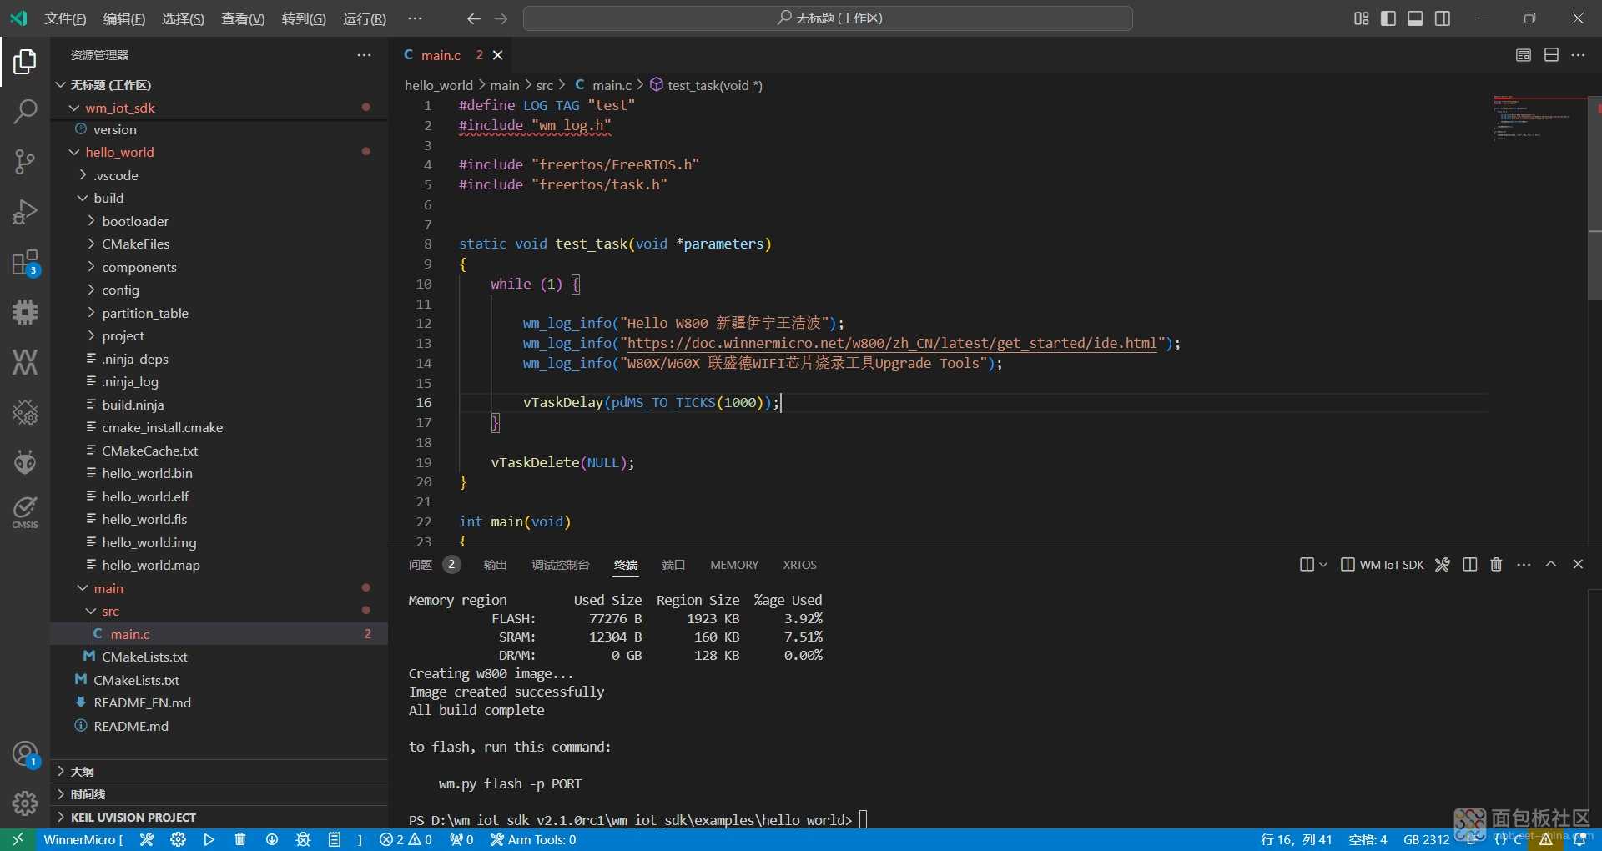Open the CMSIS view in activity bar
Viewport: 1602px width, 851px height.
25,511
